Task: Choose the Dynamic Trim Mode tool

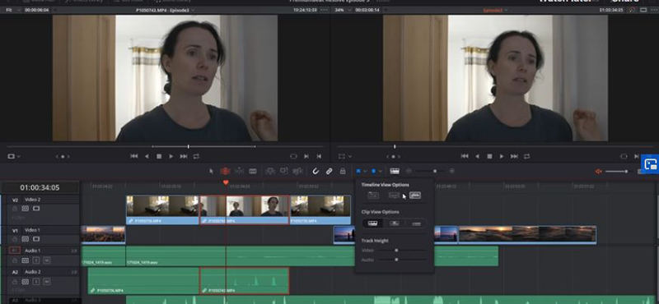Action: [x=239, y=171]
